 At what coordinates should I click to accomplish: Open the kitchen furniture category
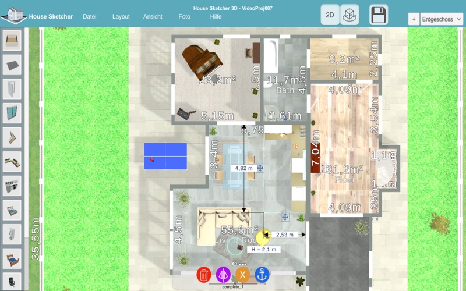[x=12, y=186]
